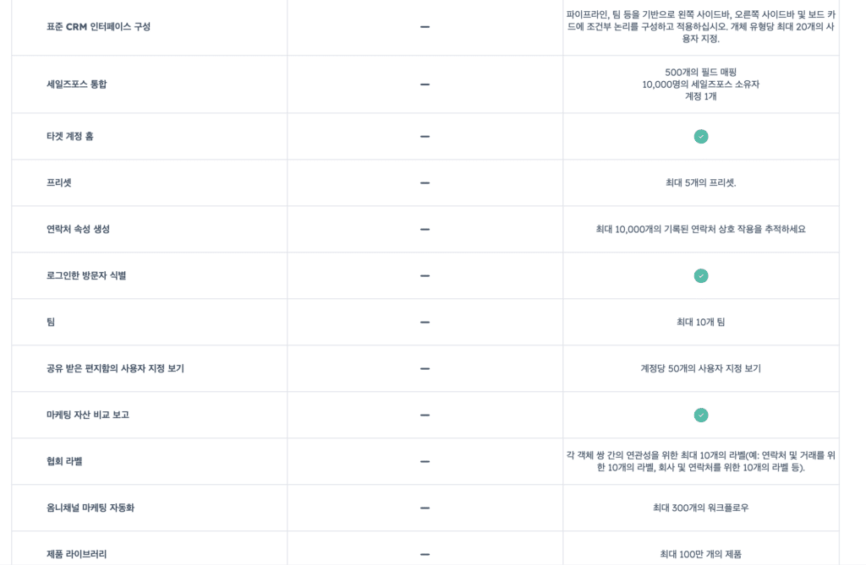Select the 세일즈포스 통합 feature label
Viewport: 866px width, 565px height.
click(x=77, y=84)
